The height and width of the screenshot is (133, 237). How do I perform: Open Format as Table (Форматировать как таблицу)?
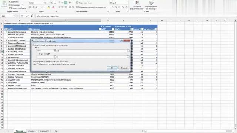coord(151,6)
